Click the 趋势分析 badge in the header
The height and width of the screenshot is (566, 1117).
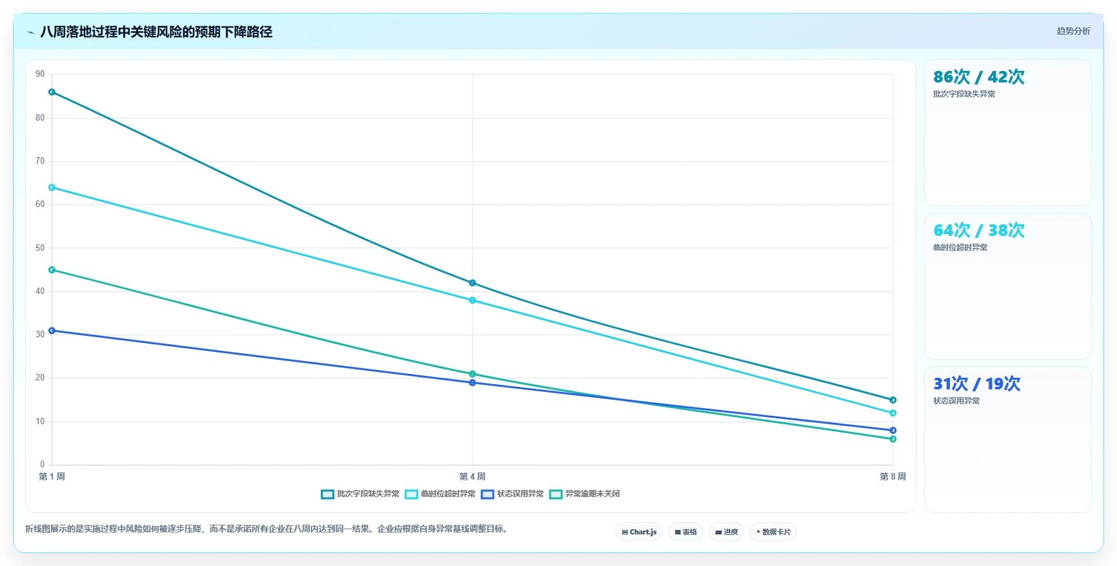(x=1073, y=31)
